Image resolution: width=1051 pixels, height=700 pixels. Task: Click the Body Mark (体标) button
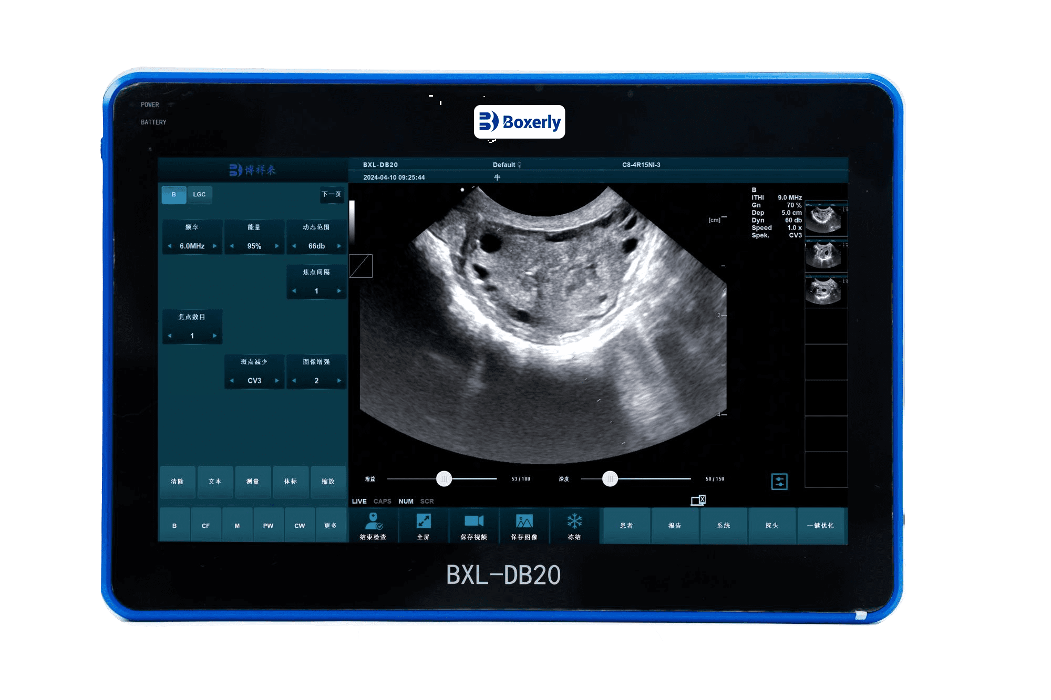click(x=291, y=482)
